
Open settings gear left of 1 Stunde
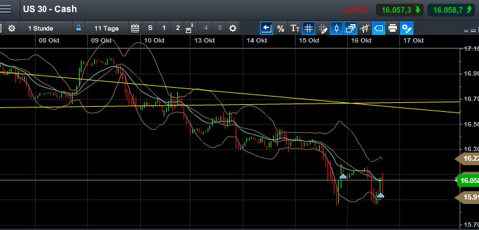[11, 29]
